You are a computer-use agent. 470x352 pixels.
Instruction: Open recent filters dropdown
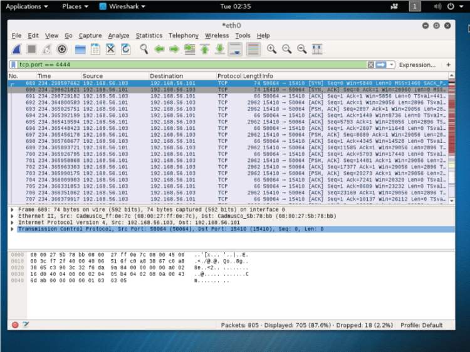391,65
